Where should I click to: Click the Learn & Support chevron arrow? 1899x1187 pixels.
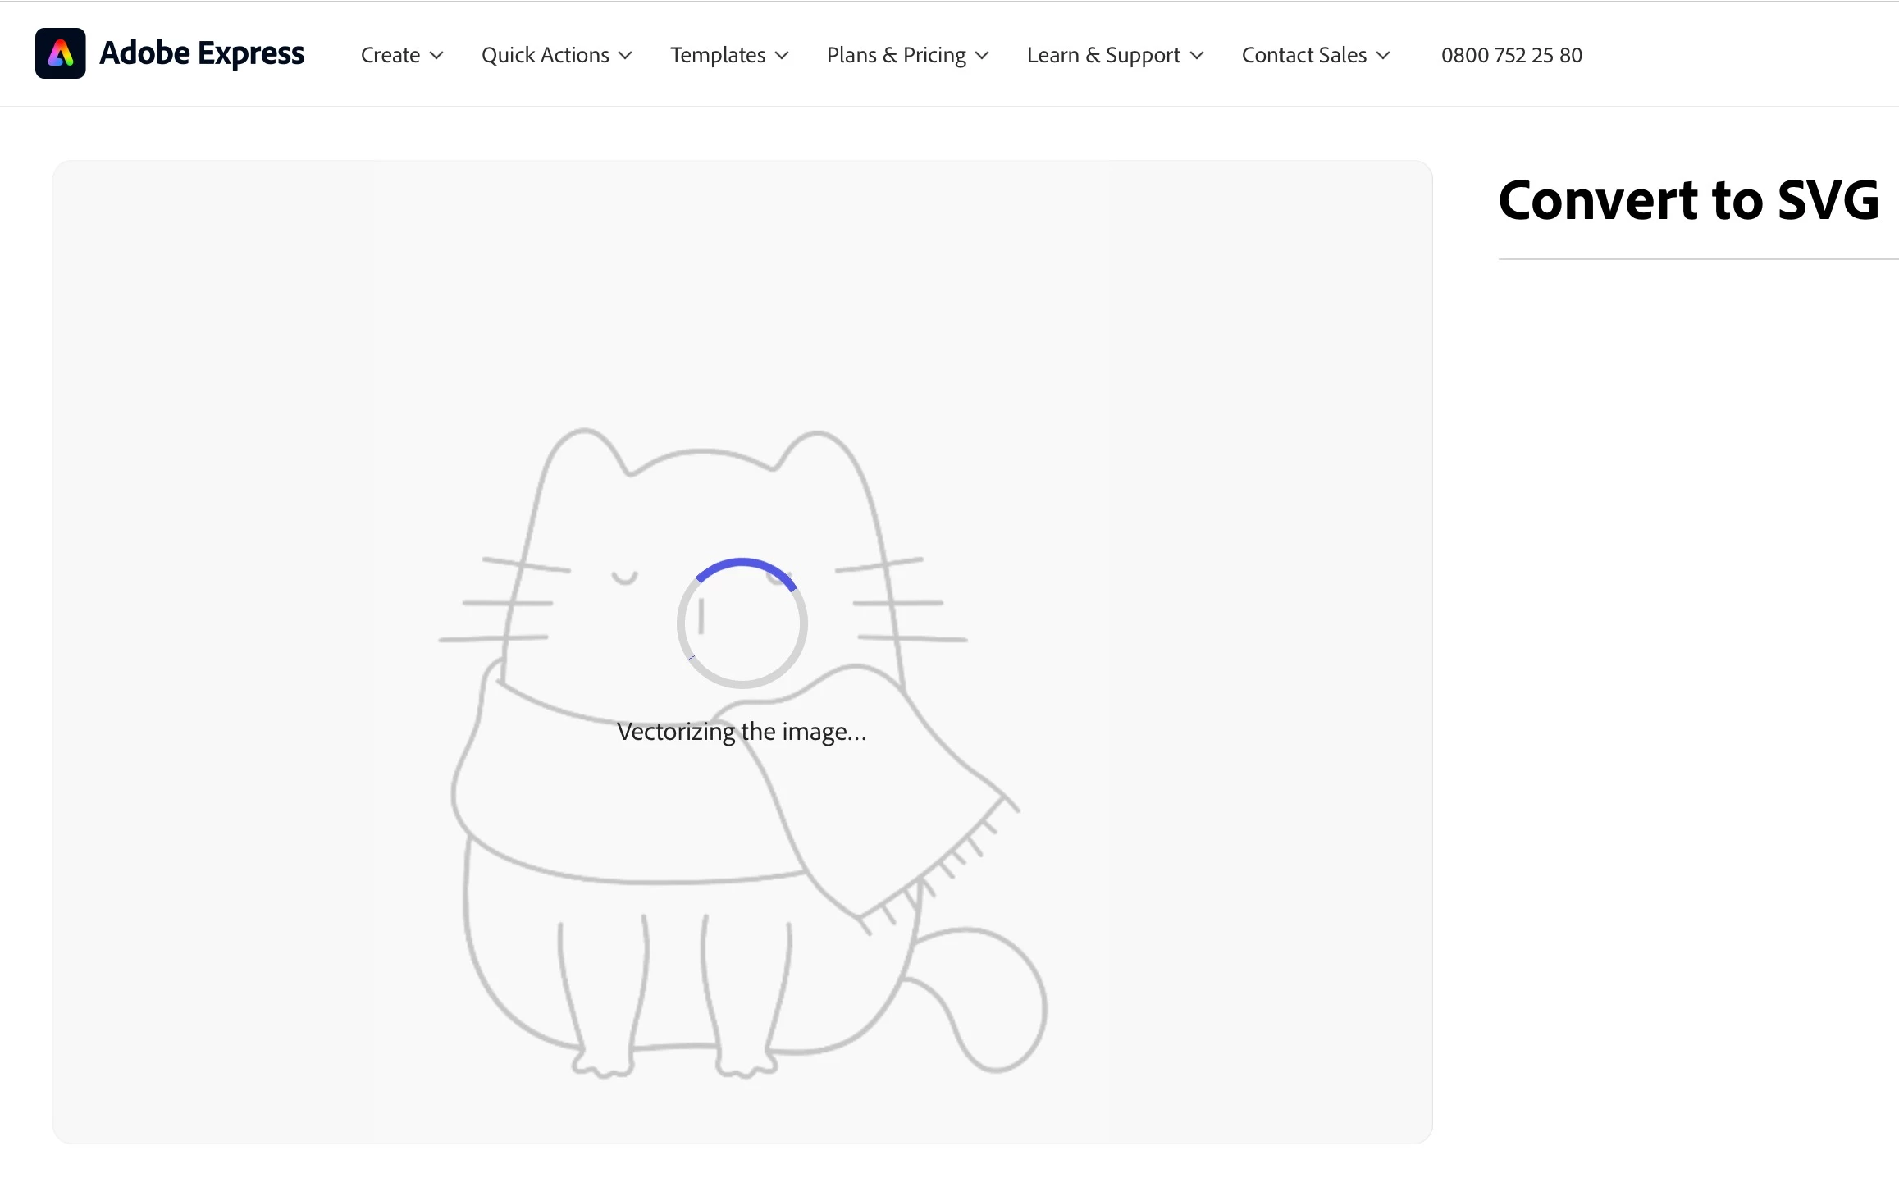pyautogui.click(x=1197, y=56)
